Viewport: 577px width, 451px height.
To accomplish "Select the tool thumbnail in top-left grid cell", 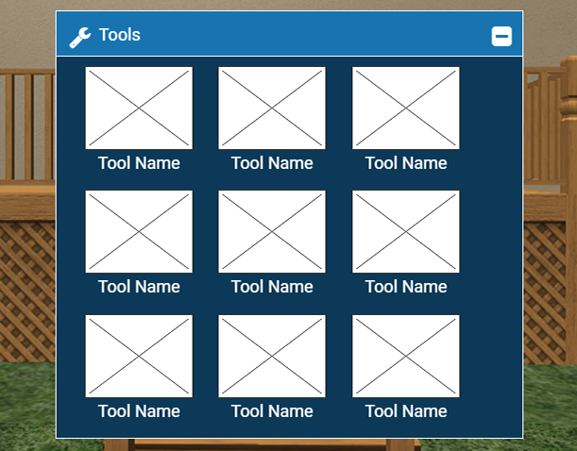I will coord(139,108).
